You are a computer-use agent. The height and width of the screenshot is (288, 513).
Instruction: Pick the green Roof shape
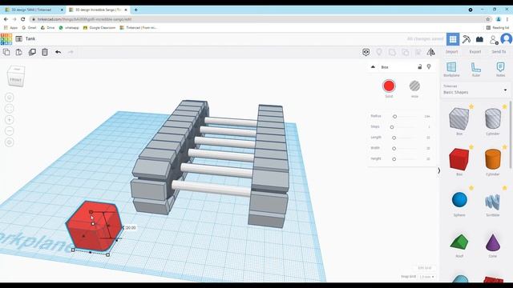459,242
